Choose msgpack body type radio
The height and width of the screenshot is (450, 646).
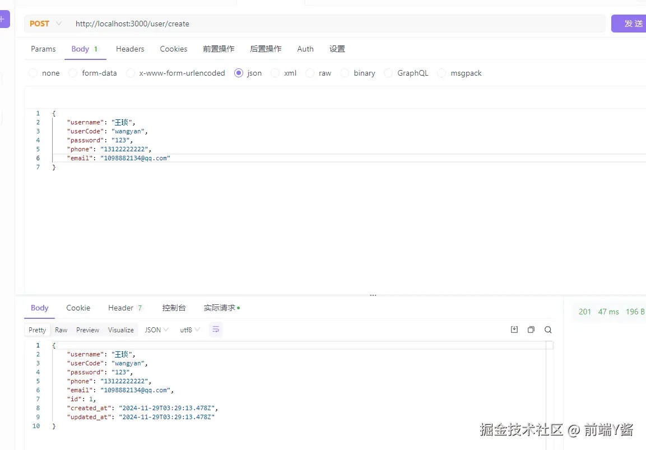(x=441, y=73)
